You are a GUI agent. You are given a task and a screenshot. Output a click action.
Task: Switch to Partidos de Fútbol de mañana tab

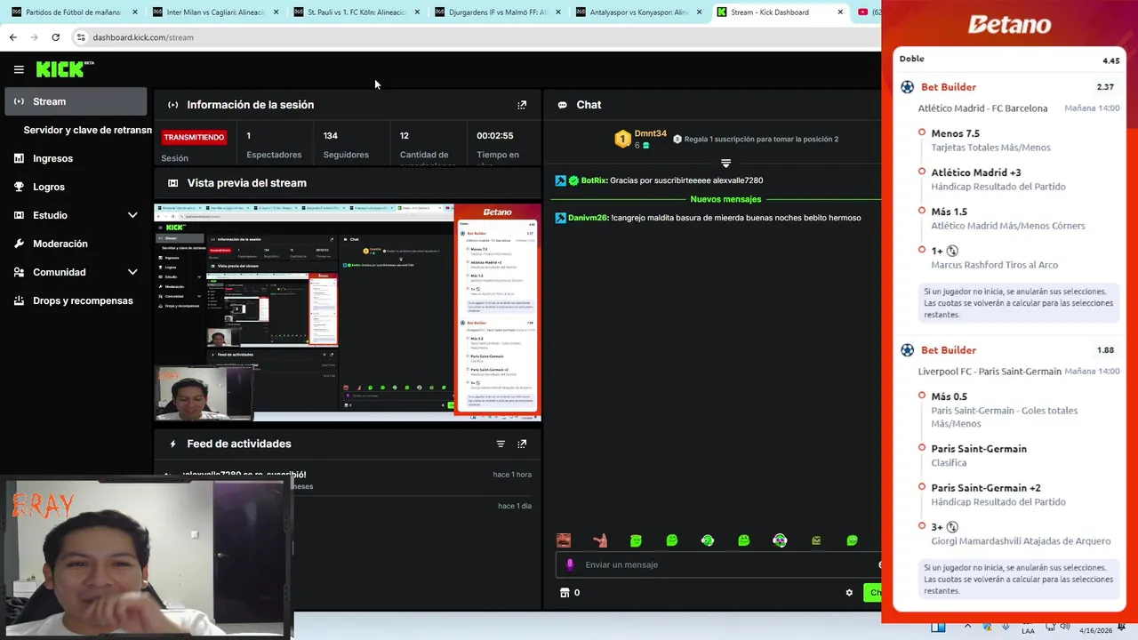click(73, 12)
